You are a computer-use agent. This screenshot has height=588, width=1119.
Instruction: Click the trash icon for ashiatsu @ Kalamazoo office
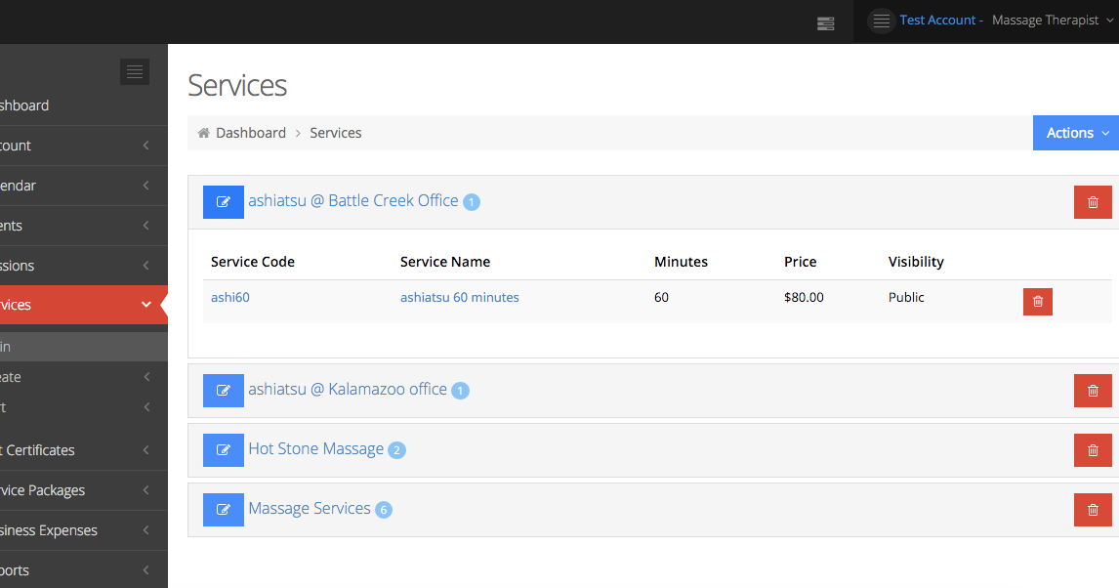(x=1092, y=390)
